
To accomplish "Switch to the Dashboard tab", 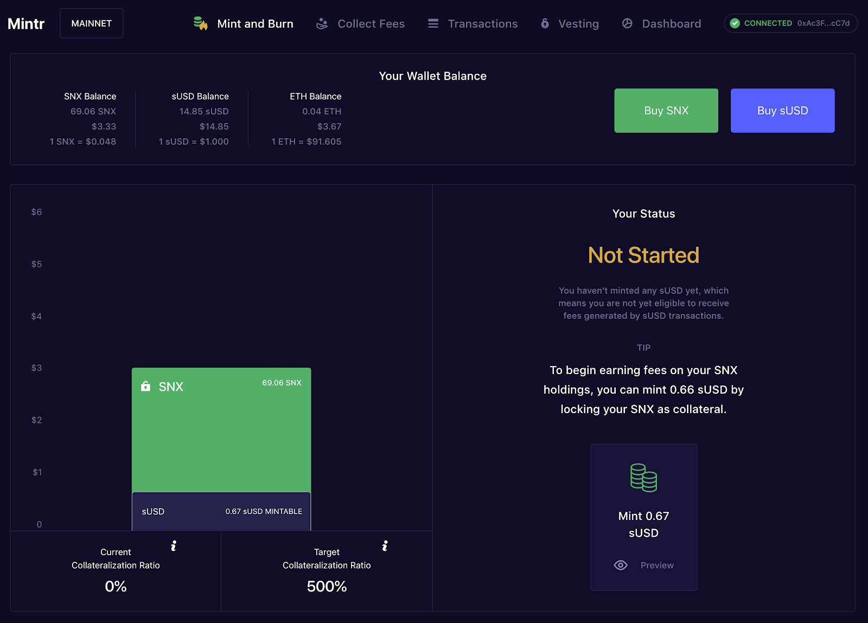I will [x=661, y=24].
